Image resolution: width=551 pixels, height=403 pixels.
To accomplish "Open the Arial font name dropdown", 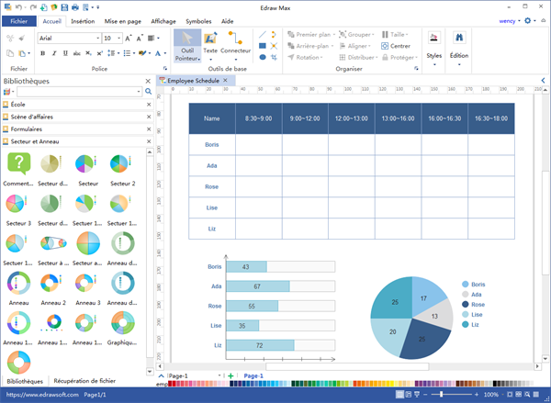I will pos(96,39).
